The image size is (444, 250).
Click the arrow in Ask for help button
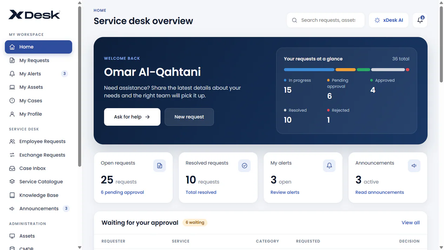(147, 117)
